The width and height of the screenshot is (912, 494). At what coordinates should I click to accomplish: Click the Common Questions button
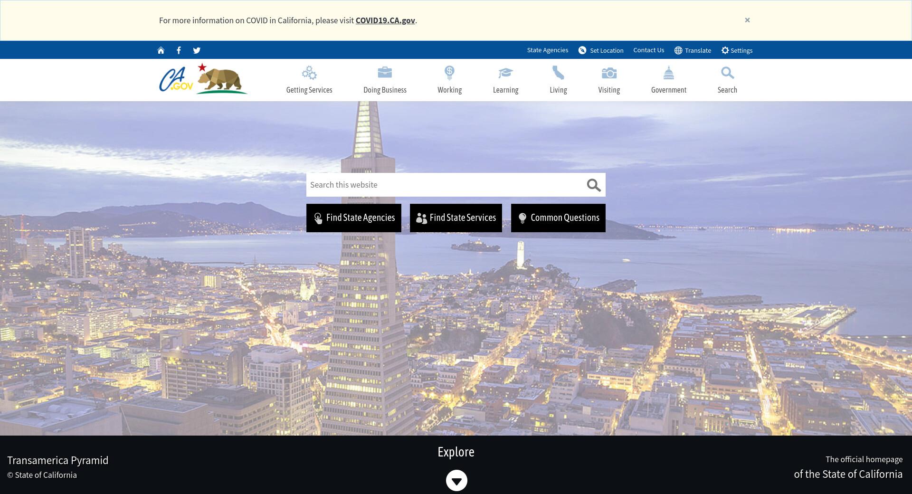pyautogui.click(x=558, y=218)
